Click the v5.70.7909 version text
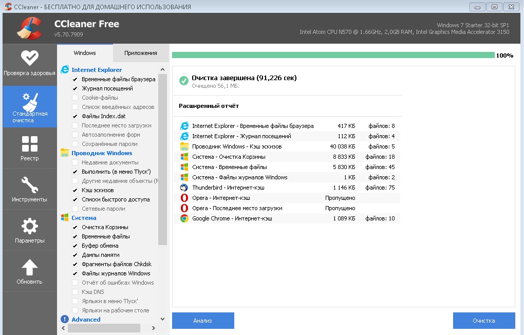 68,34
